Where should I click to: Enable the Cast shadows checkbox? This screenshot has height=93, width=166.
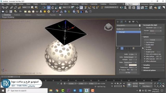[x=145, y=42]
